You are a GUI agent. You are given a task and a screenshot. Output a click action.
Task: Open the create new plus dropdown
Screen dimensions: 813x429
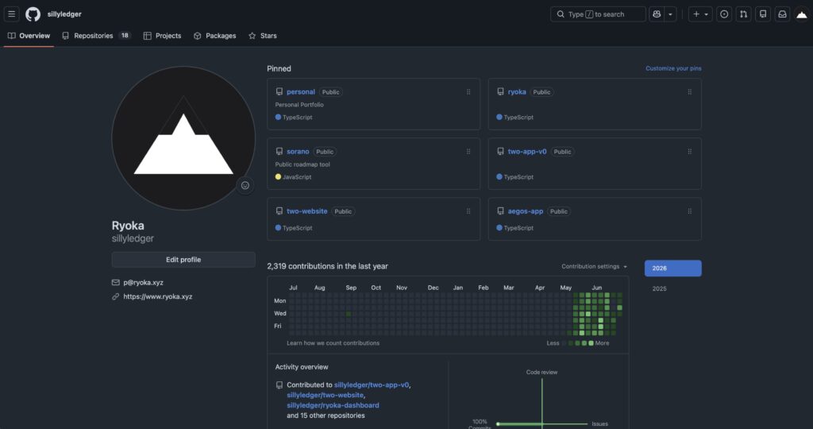coord(700,14)
